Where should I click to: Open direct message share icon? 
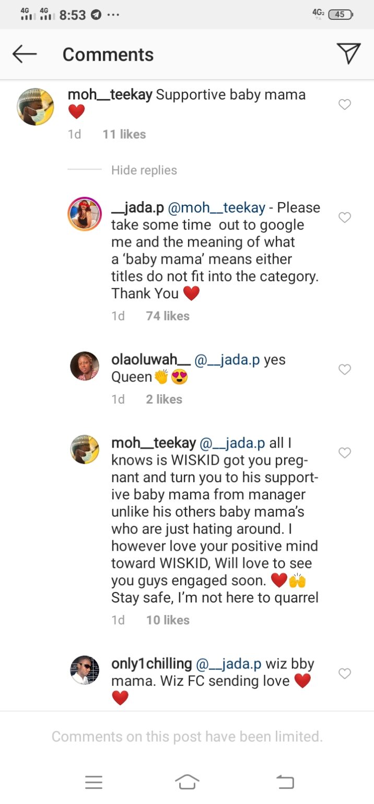pyautogui.click(x=348, y=54)
